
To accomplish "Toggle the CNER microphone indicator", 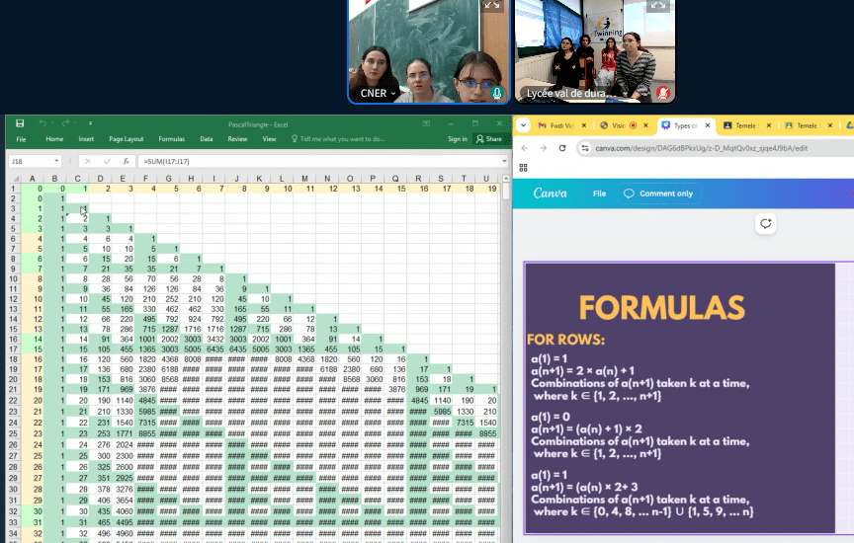I will (x=496, y=93).
